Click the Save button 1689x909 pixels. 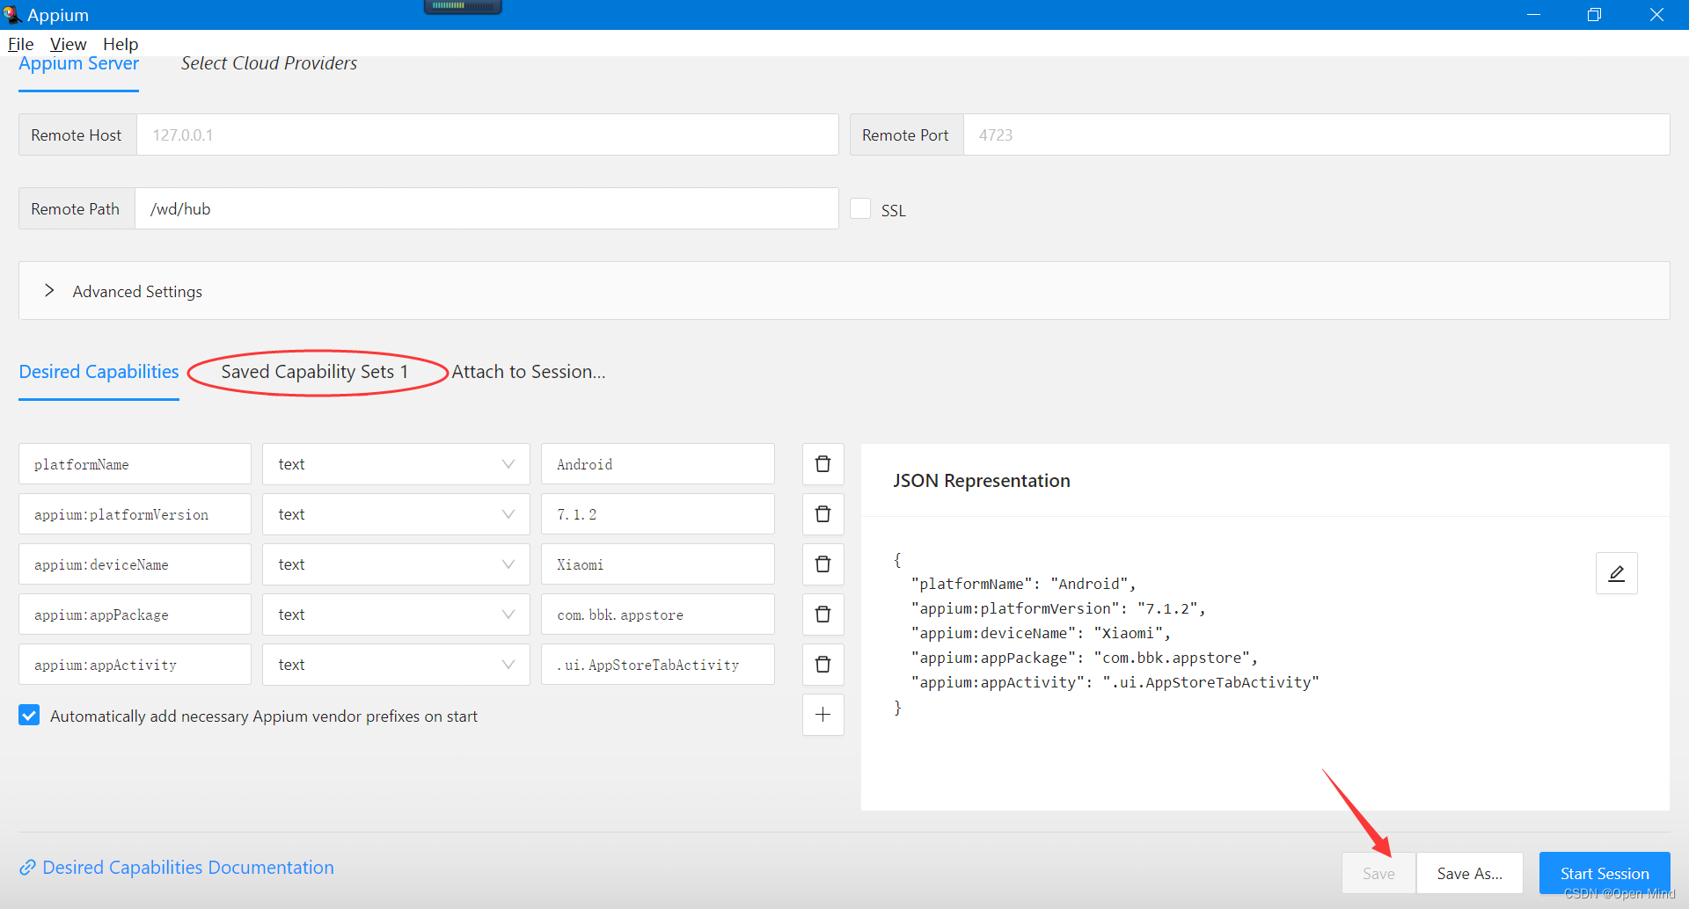[x=1378, y=873]
